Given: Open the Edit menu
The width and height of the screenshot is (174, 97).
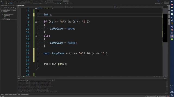Looking at the screenshot, I should (x=6, y=1).
